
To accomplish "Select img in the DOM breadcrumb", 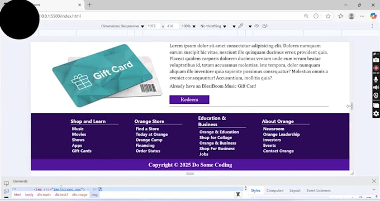I will point(94,195).
